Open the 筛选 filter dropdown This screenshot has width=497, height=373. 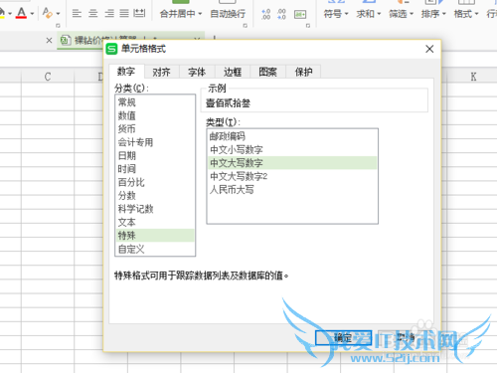[401, 14]
